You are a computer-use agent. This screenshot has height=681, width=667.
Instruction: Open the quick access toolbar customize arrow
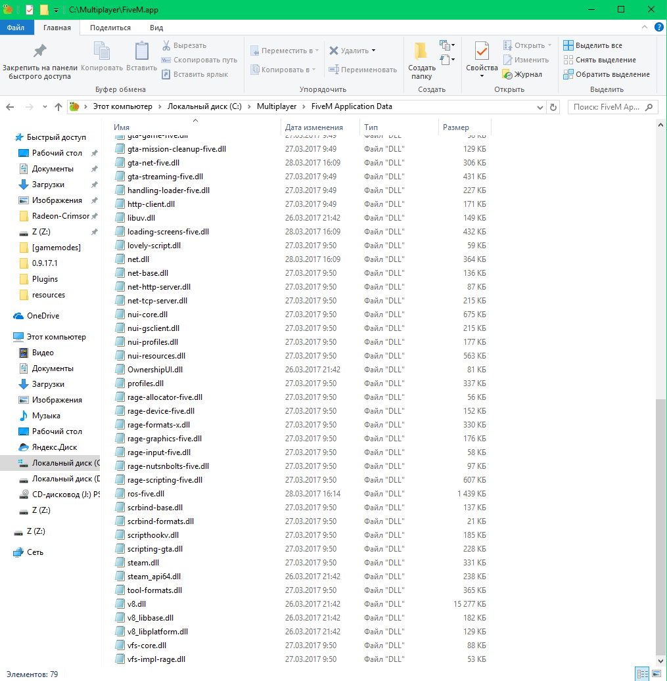pyautogui.click(x=56, y=10)
